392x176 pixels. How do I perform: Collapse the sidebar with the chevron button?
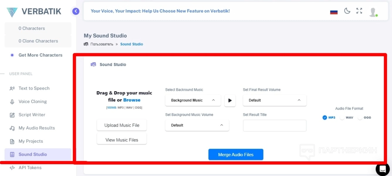pos(76,11)
